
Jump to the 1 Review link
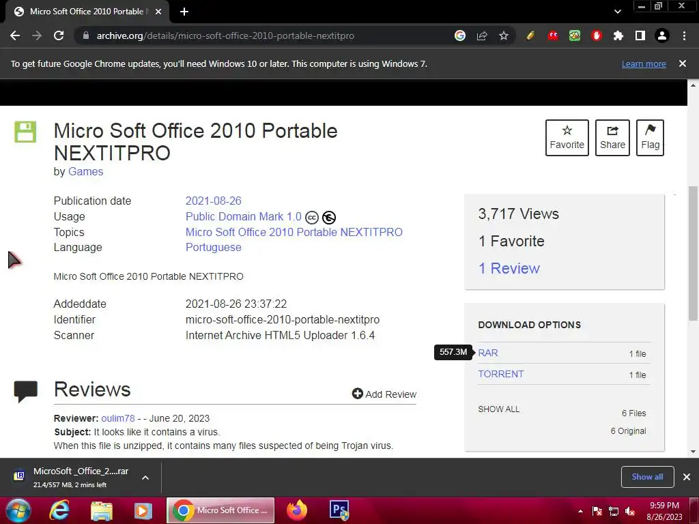click(x=509, y=268)
